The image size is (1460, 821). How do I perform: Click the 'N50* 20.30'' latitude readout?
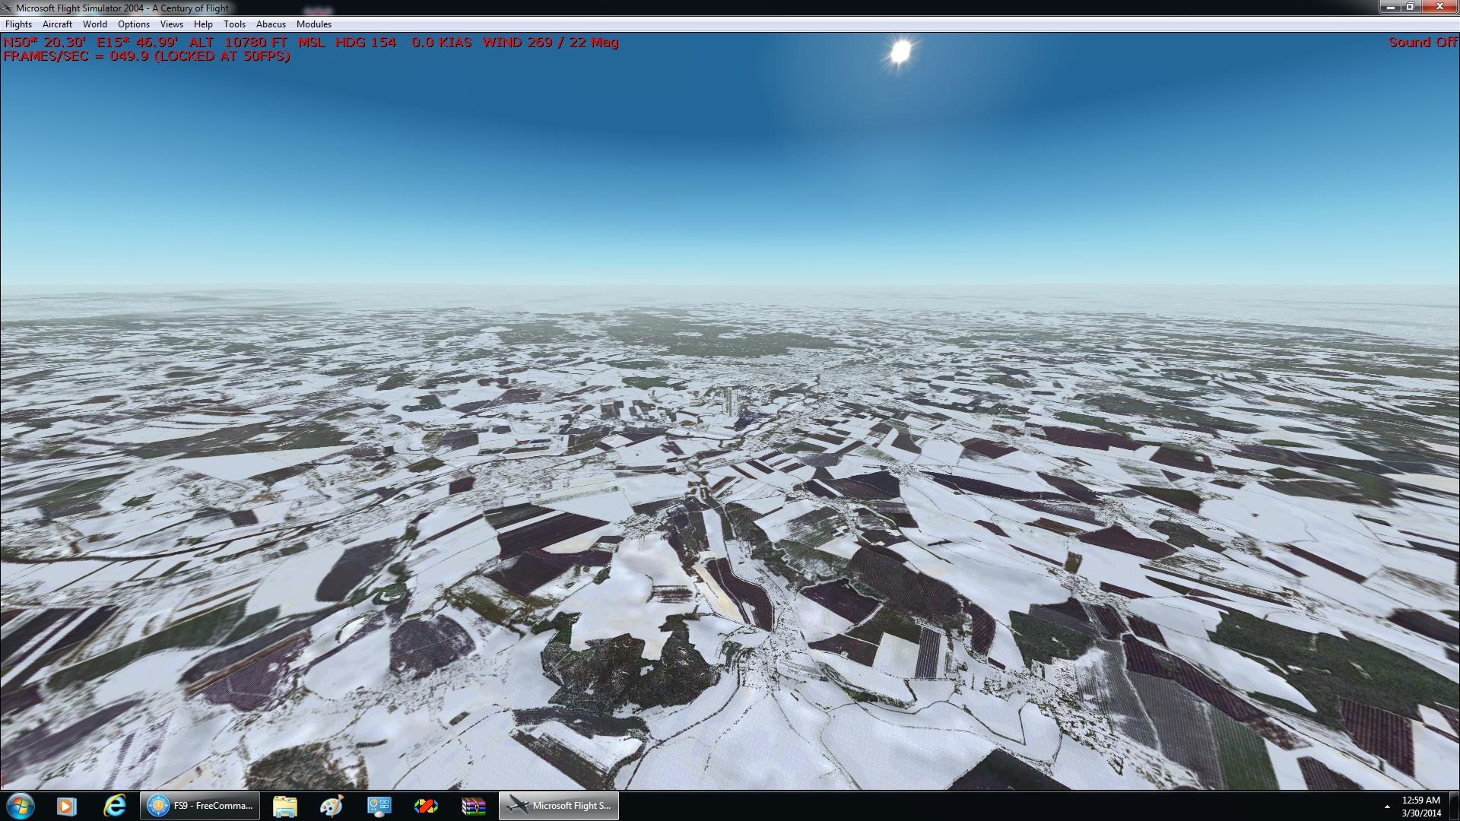pyautogui.click(x=44, y=43)
